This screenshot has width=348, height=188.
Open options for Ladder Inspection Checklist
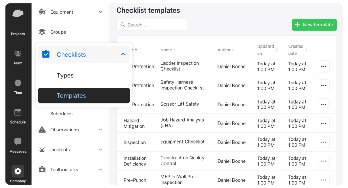[x=324, y=67]
